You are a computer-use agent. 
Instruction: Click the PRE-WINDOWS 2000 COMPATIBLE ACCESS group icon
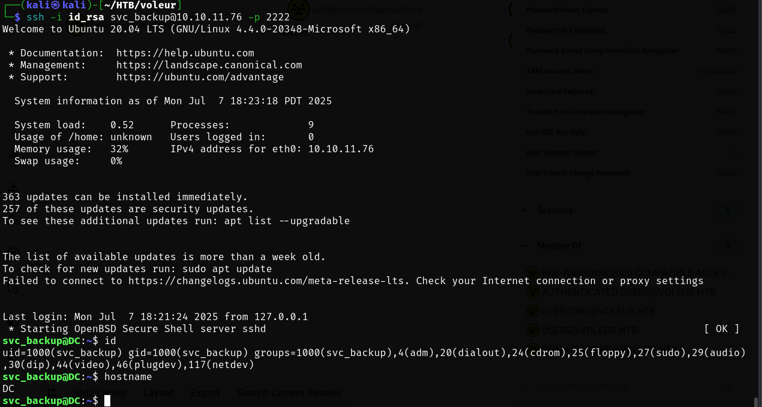pos(532,273)
